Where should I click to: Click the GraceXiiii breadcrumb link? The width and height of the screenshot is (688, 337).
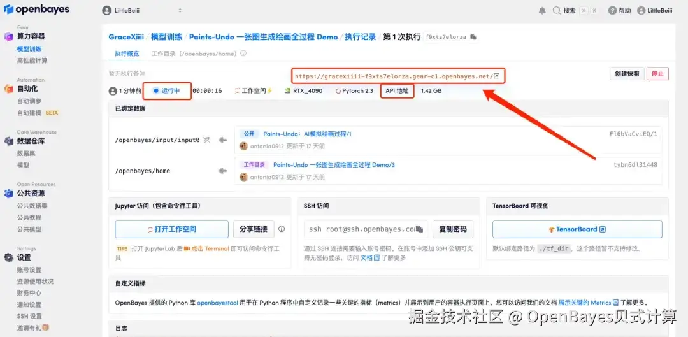tap(126, 37)
